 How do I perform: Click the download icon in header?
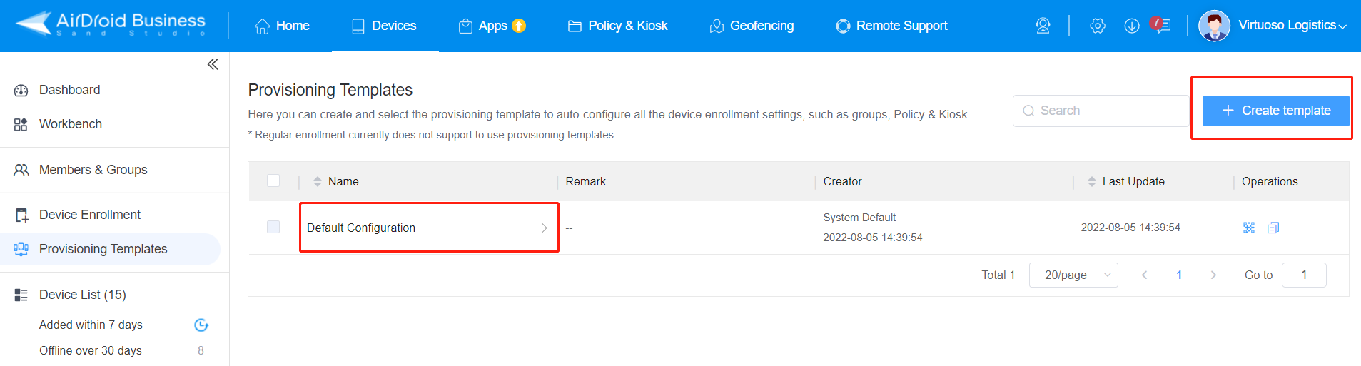pos(1132,26)
